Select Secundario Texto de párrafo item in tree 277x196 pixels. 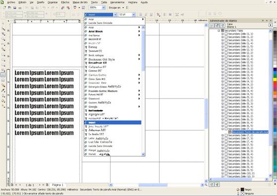(x=250, y=132)
